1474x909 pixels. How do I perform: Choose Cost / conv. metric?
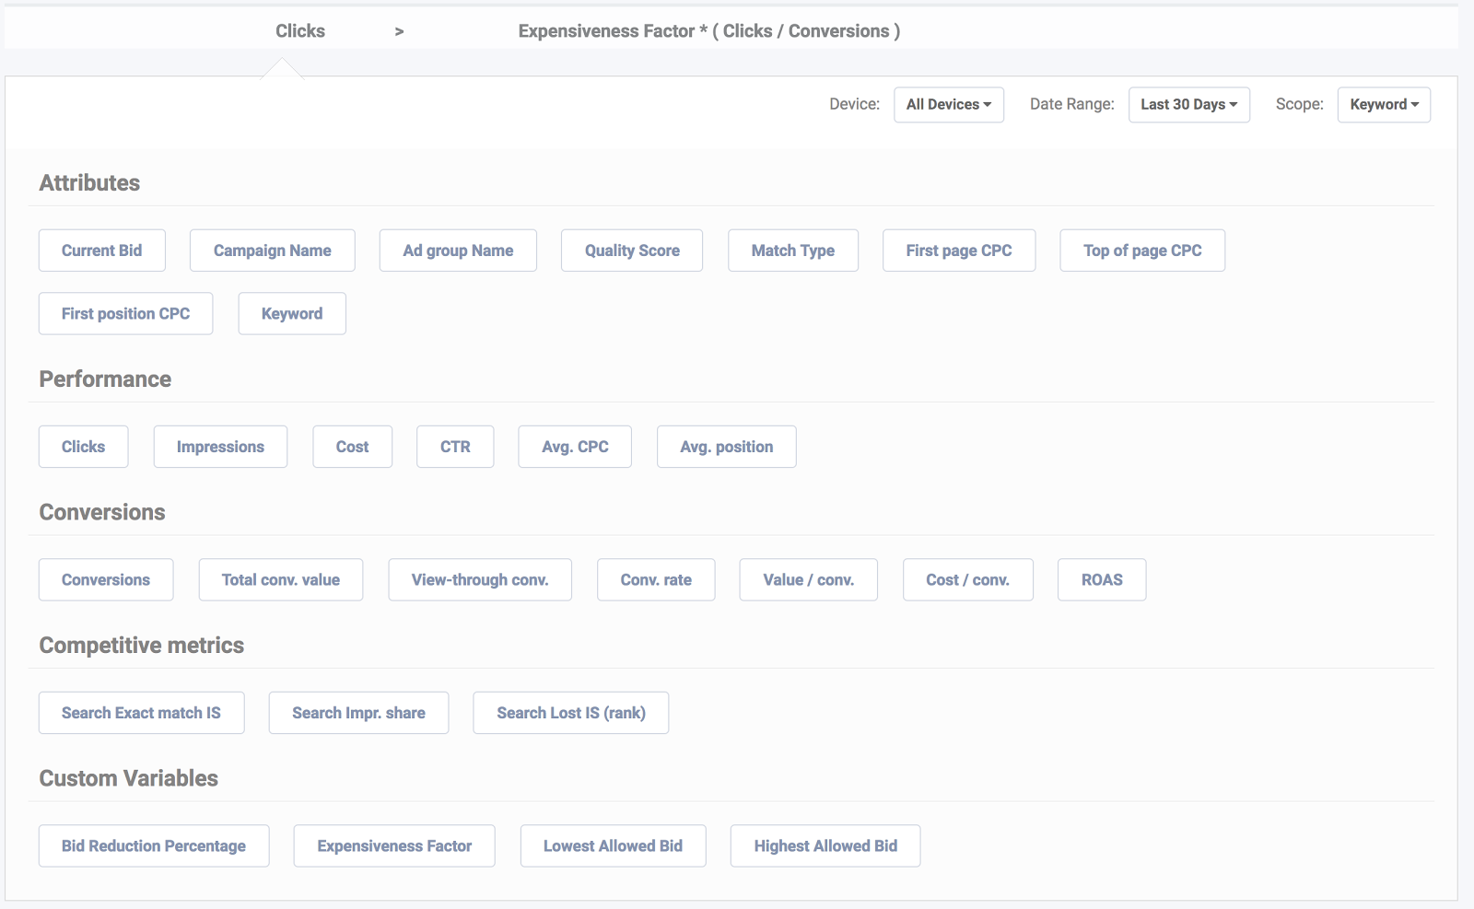tap(968, 580)
